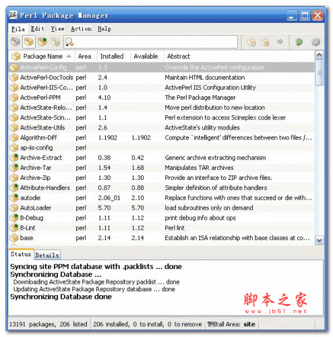Click 'load subroutines only on demand' abstract
The width and height of the screenshot is (333, 337).
tap(209, 208)
